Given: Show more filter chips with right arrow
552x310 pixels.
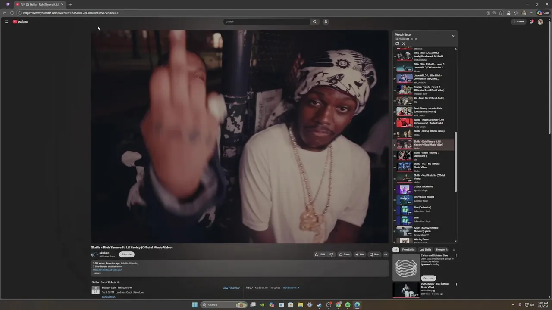Looking at the screenshot, I should click(453, 250).
